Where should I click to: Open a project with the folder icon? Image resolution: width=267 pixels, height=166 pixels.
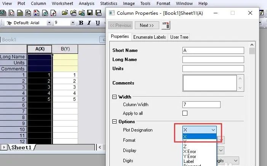tap(65, 13)
